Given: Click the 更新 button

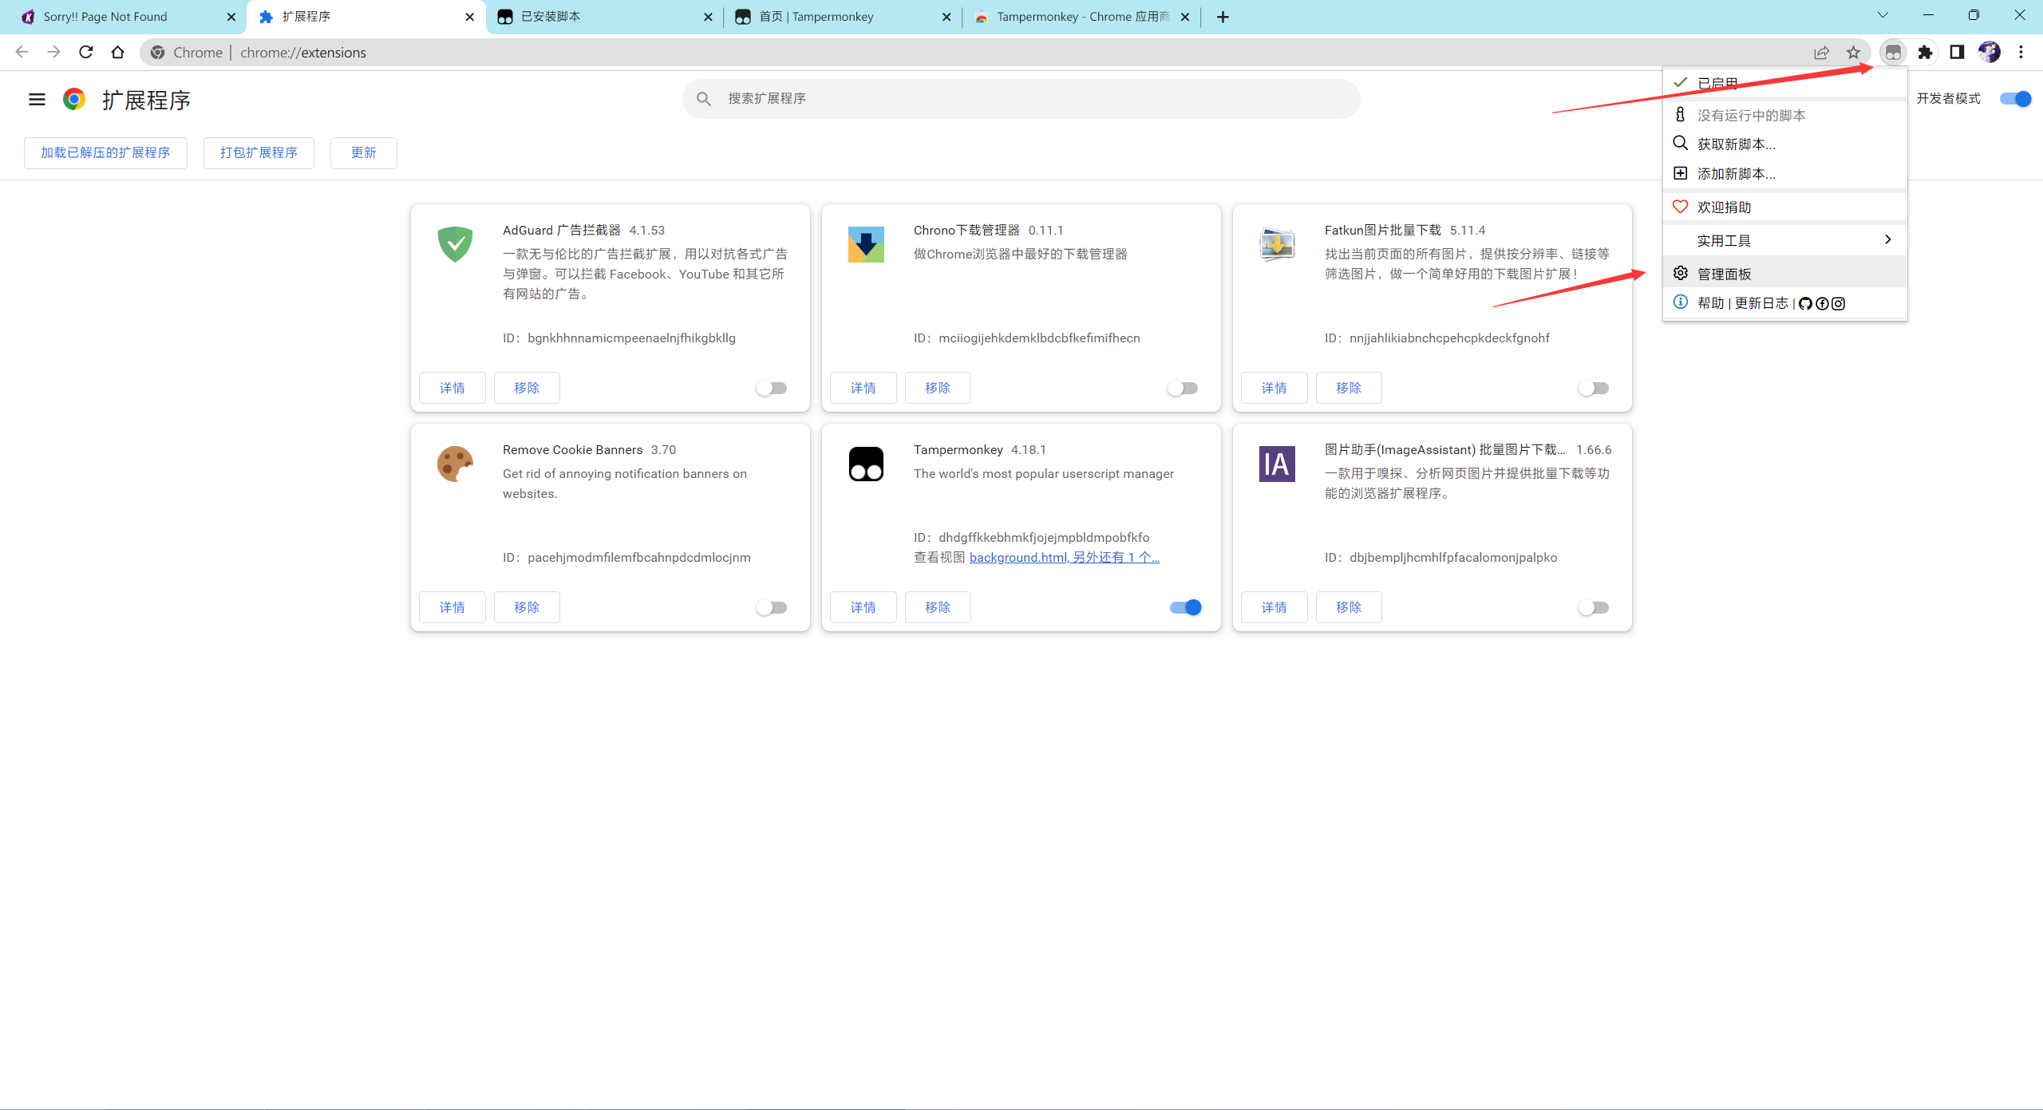Looking at the screenshot, I should tap(363, 152).
